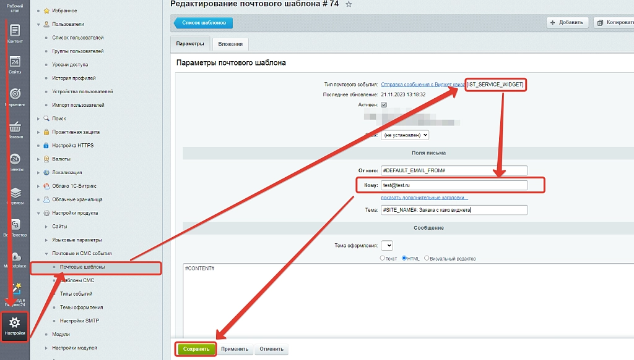634x360 pixels.
Task: Open the Магазин basket icon
Action: (x=15, y=127)
